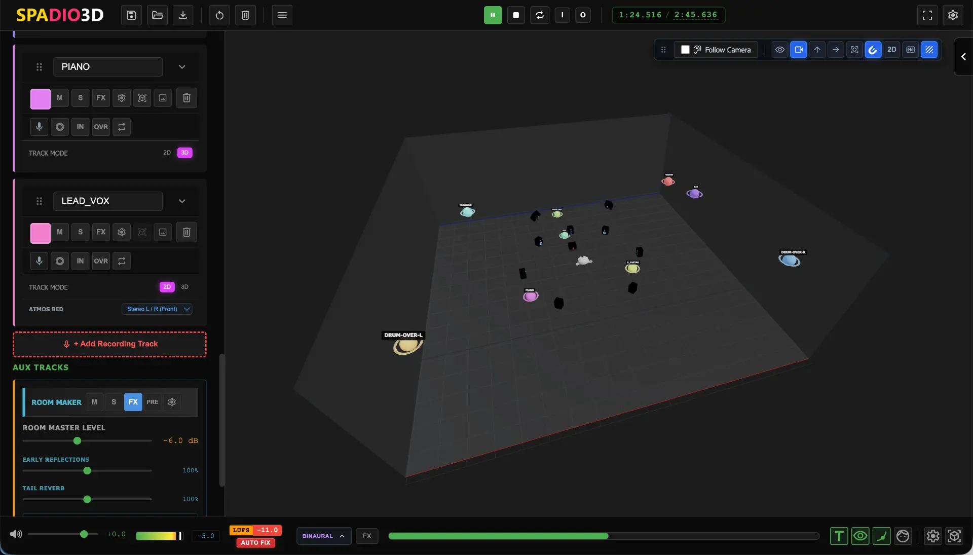This screenshot has width=973, height=555.
Task: Collapse the right side panel chevron
Action: [963, 57]
